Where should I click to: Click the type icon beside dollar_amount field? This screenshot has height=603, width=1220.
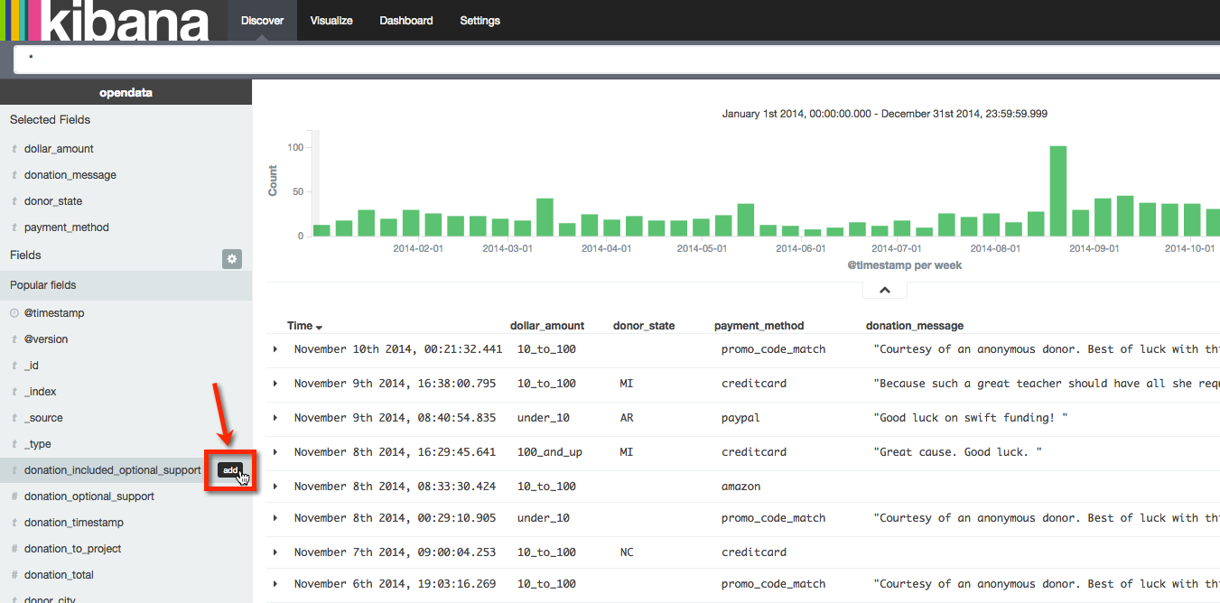pyautogui.click(x=14, y=149)
